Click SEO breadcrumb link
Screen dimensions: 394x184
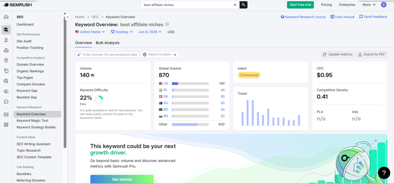pos(95,17)
